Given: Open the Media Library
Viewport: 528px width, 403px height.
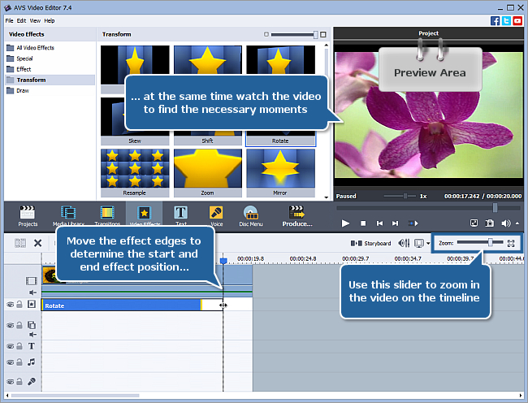Looking at the screenshot, I should pyautogui.click(x=68, y=216).
